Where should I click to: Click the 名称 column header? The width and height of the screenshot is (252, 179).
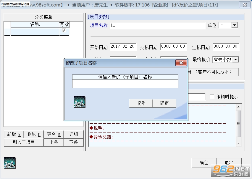click(35, 24)
